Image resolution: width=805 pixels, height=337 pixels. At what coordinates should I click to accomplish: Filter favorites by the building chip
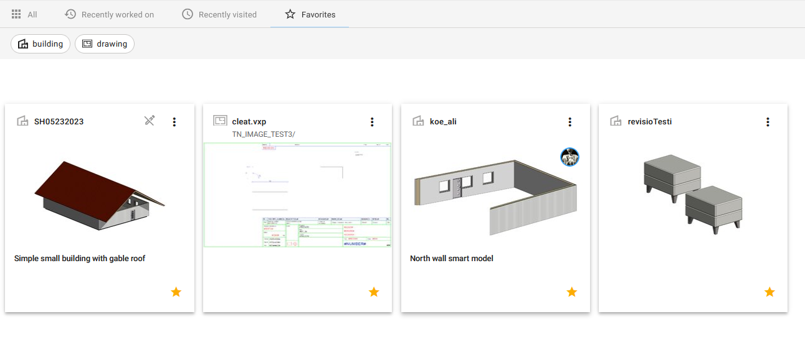point(40,44)
